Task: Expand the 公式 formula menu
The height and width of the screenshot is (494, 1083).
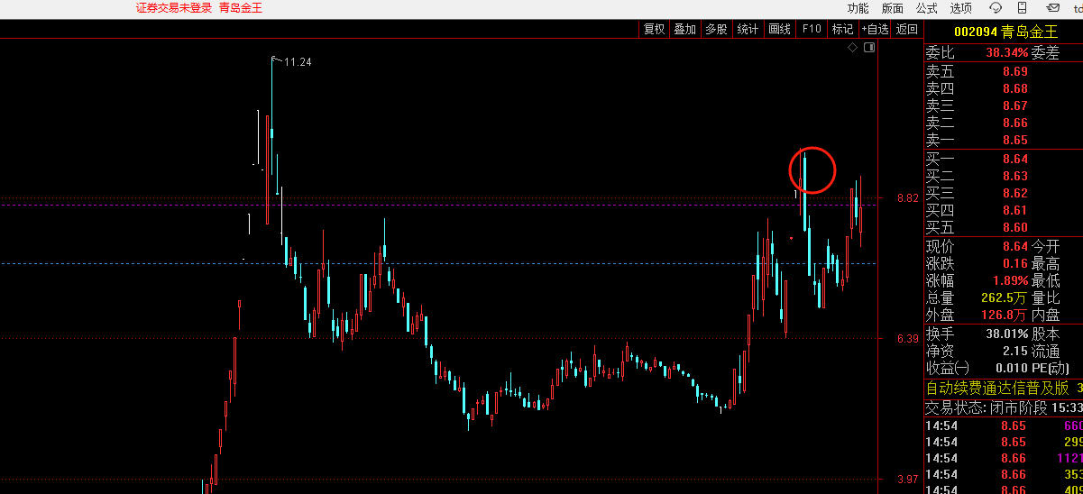Action: pyautogui.click(x=927, y=8)
